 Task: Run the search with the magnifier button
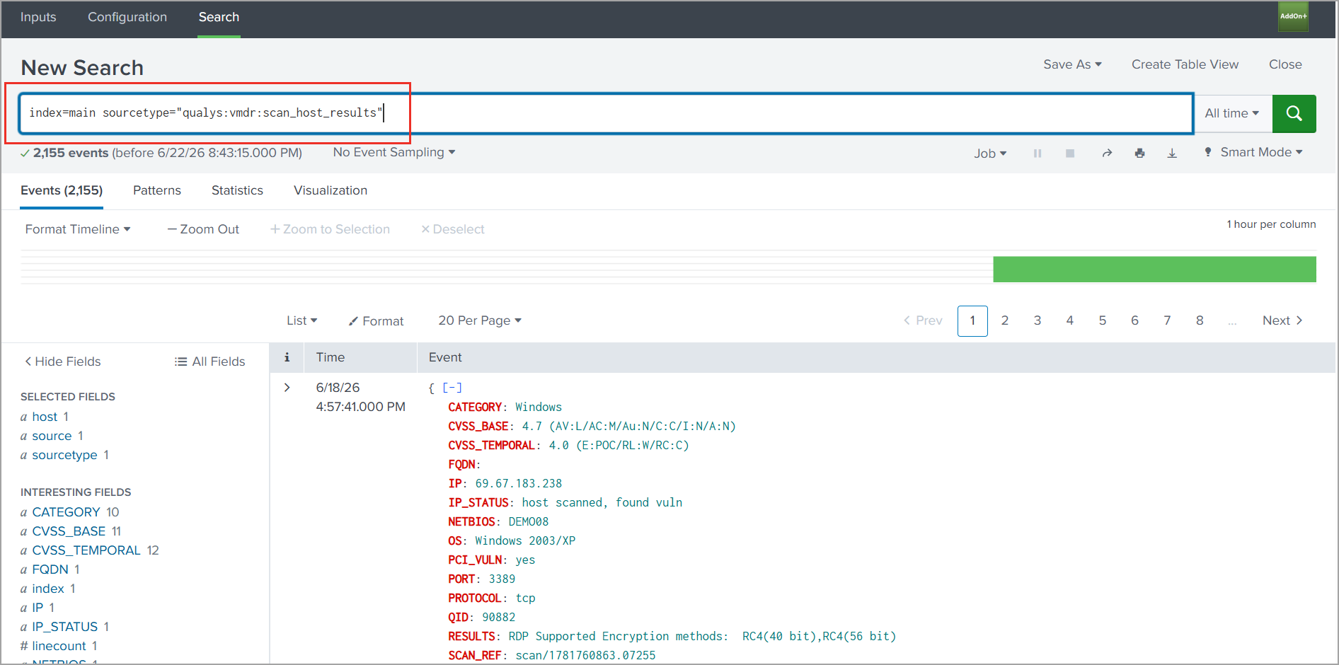1294,113
